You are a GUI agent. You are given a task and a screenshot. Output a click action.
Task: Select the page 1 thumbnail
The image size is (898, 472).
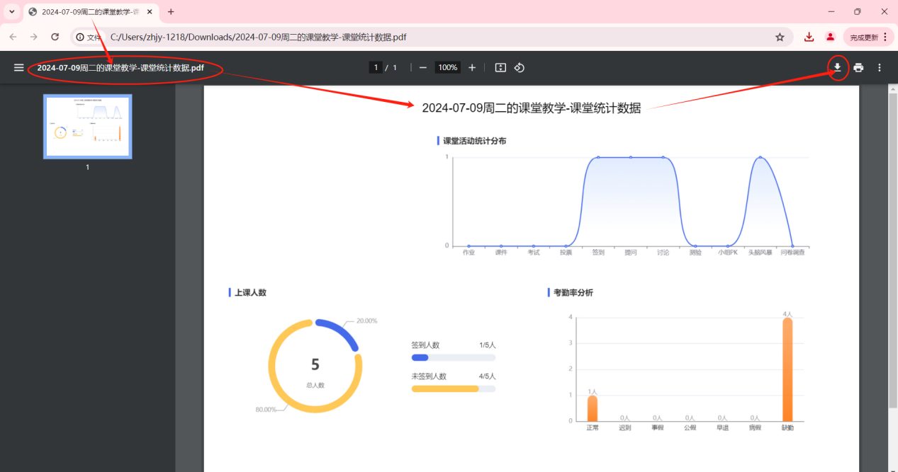[87, 127]
